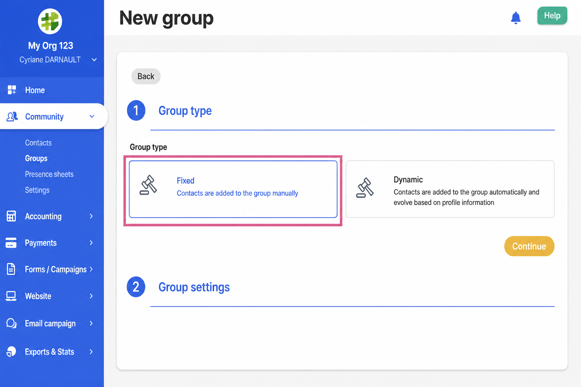Click the My Org 123 logo

tap(50, 21)
